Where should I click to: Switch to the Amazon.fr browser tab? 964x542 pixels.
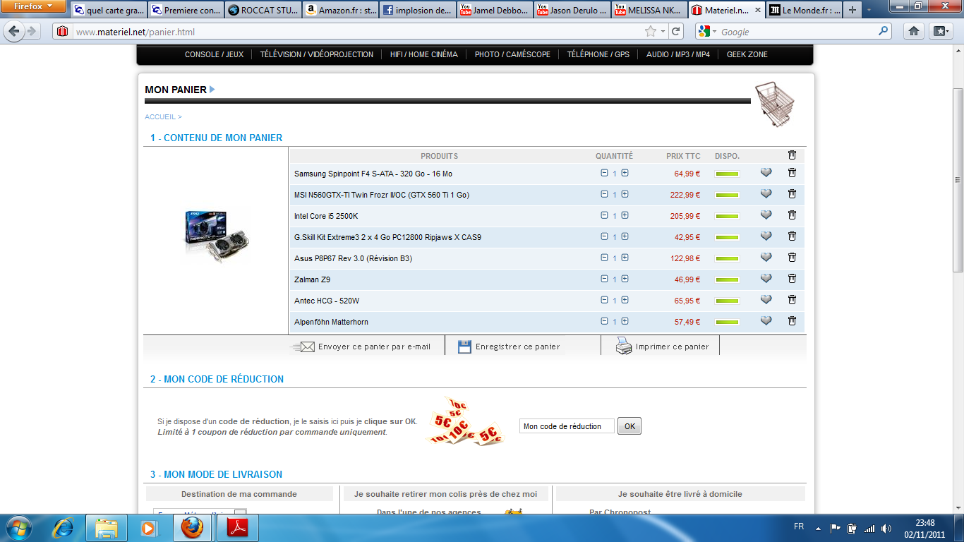coord(342,11)
